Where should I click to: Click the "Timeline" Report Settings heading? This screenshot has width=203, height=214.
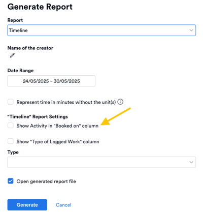38,116
